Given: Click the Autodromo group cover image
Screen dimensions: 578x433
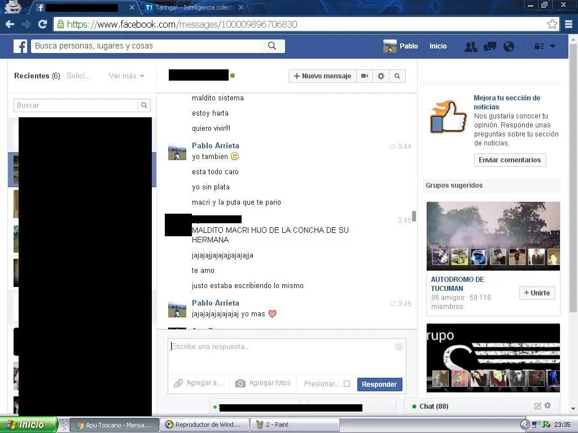Looking at the screenshot, I should (493, 236).
